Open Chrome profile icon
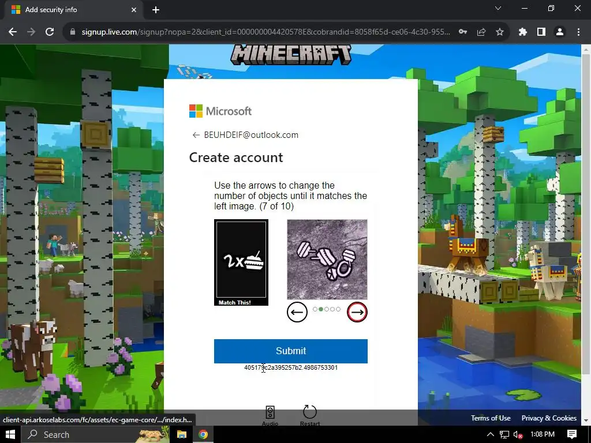This screenshot has width=591, height=443. pos(560,32)
